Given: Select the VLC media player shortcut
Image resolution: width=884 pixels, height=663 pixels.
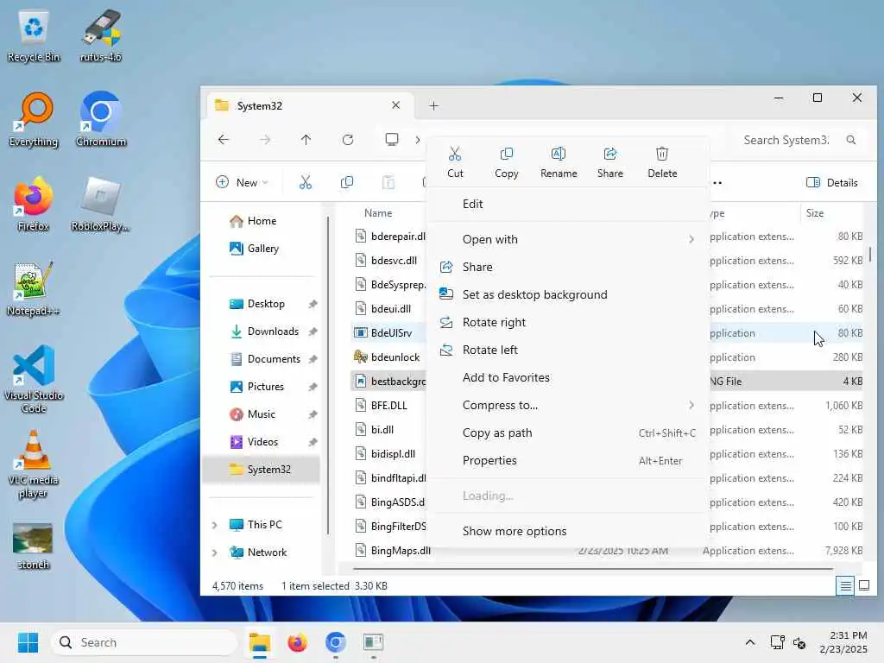Looking at the screenshot, I should pyautogui.click(x=34, y=464).
